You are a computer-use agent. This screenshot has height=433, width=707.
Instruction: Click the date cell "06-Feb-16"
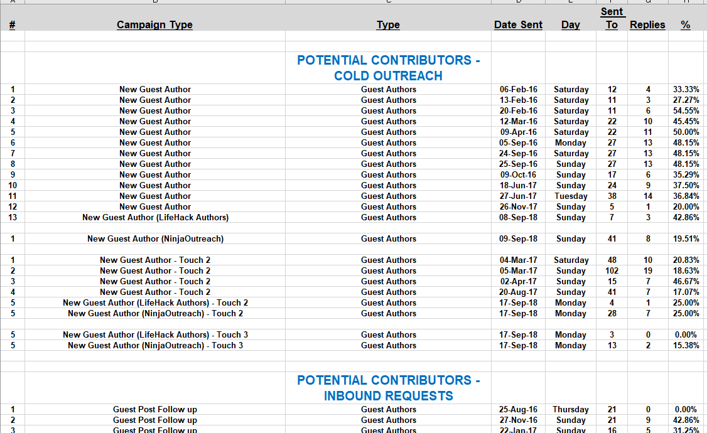tap(518, 89)
